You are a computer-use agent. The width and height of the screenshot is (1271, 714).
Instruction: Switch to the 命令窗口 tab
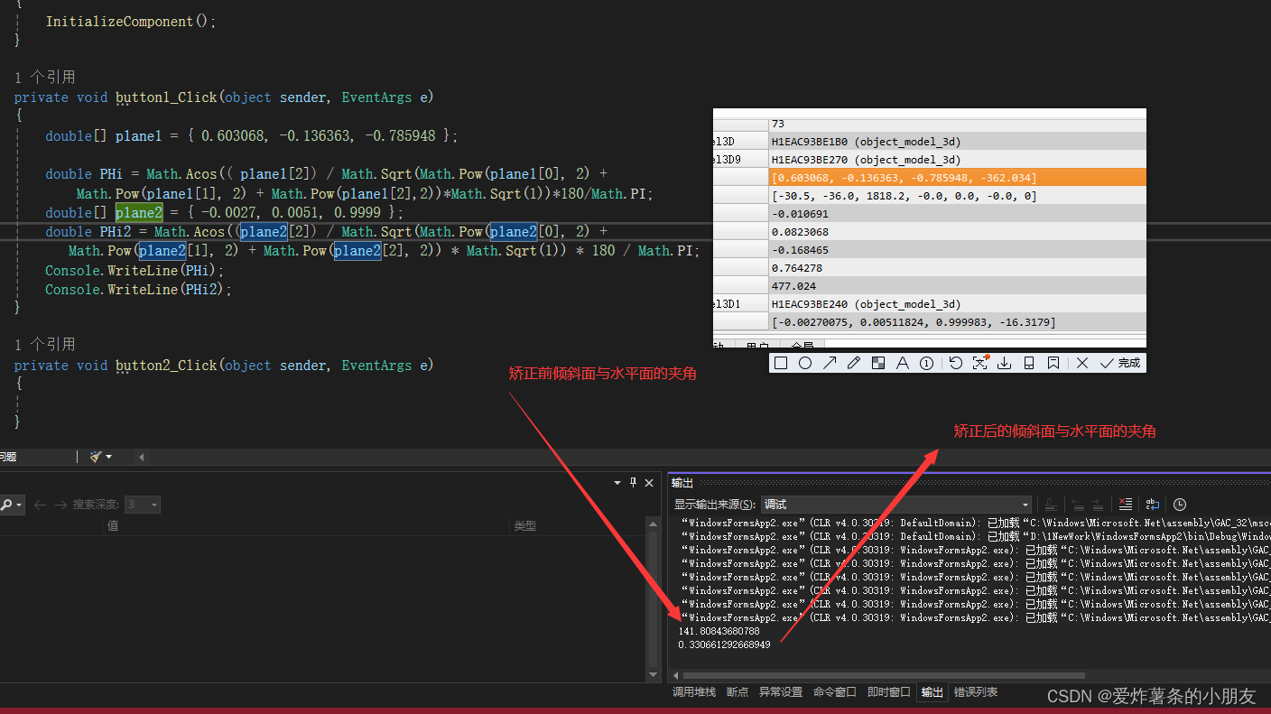[835, 692]
